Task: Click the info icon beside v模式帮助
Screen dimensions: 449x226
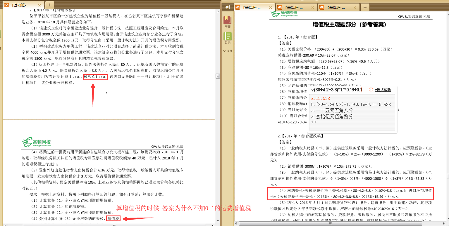Action: pos(371,90)
